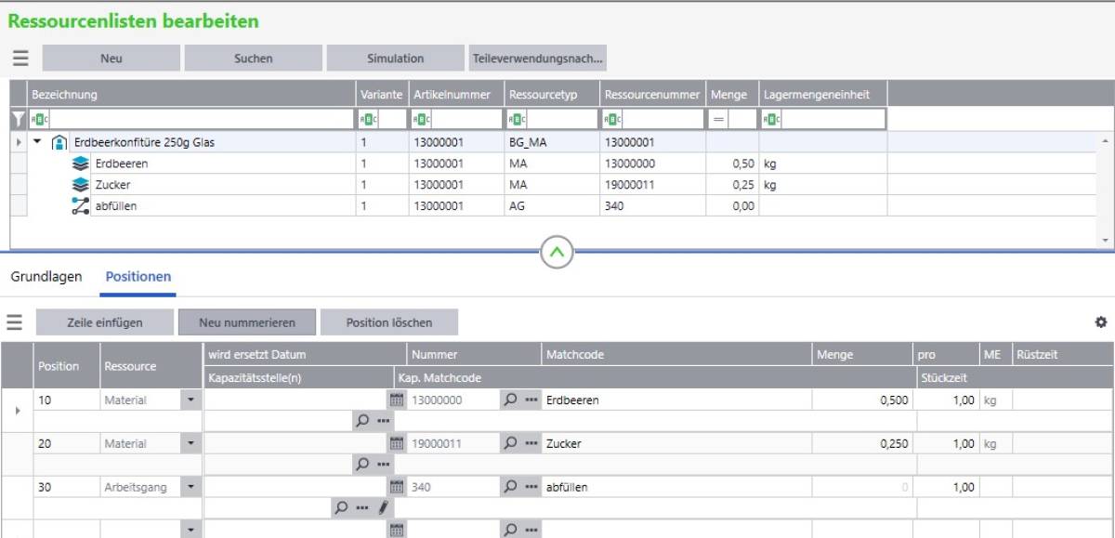Collapse the upper panel with the green chevron
Viewport: 1115px width, 538px height.
[557, 252]
